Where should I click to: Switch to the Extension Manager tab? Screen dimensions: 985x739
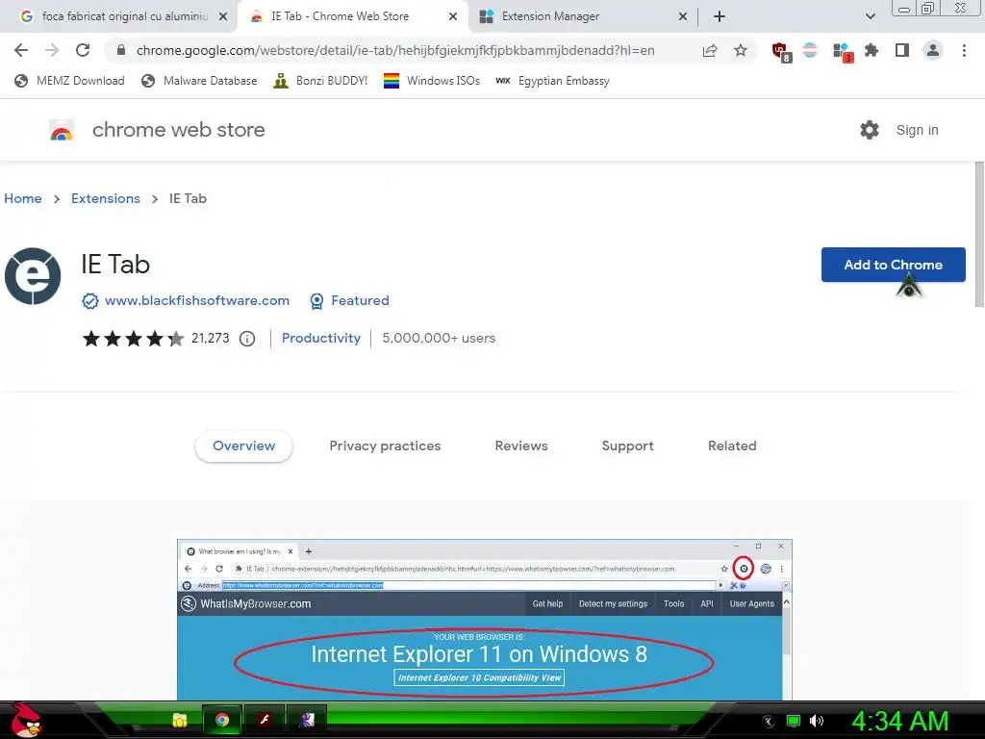(581, 16)
